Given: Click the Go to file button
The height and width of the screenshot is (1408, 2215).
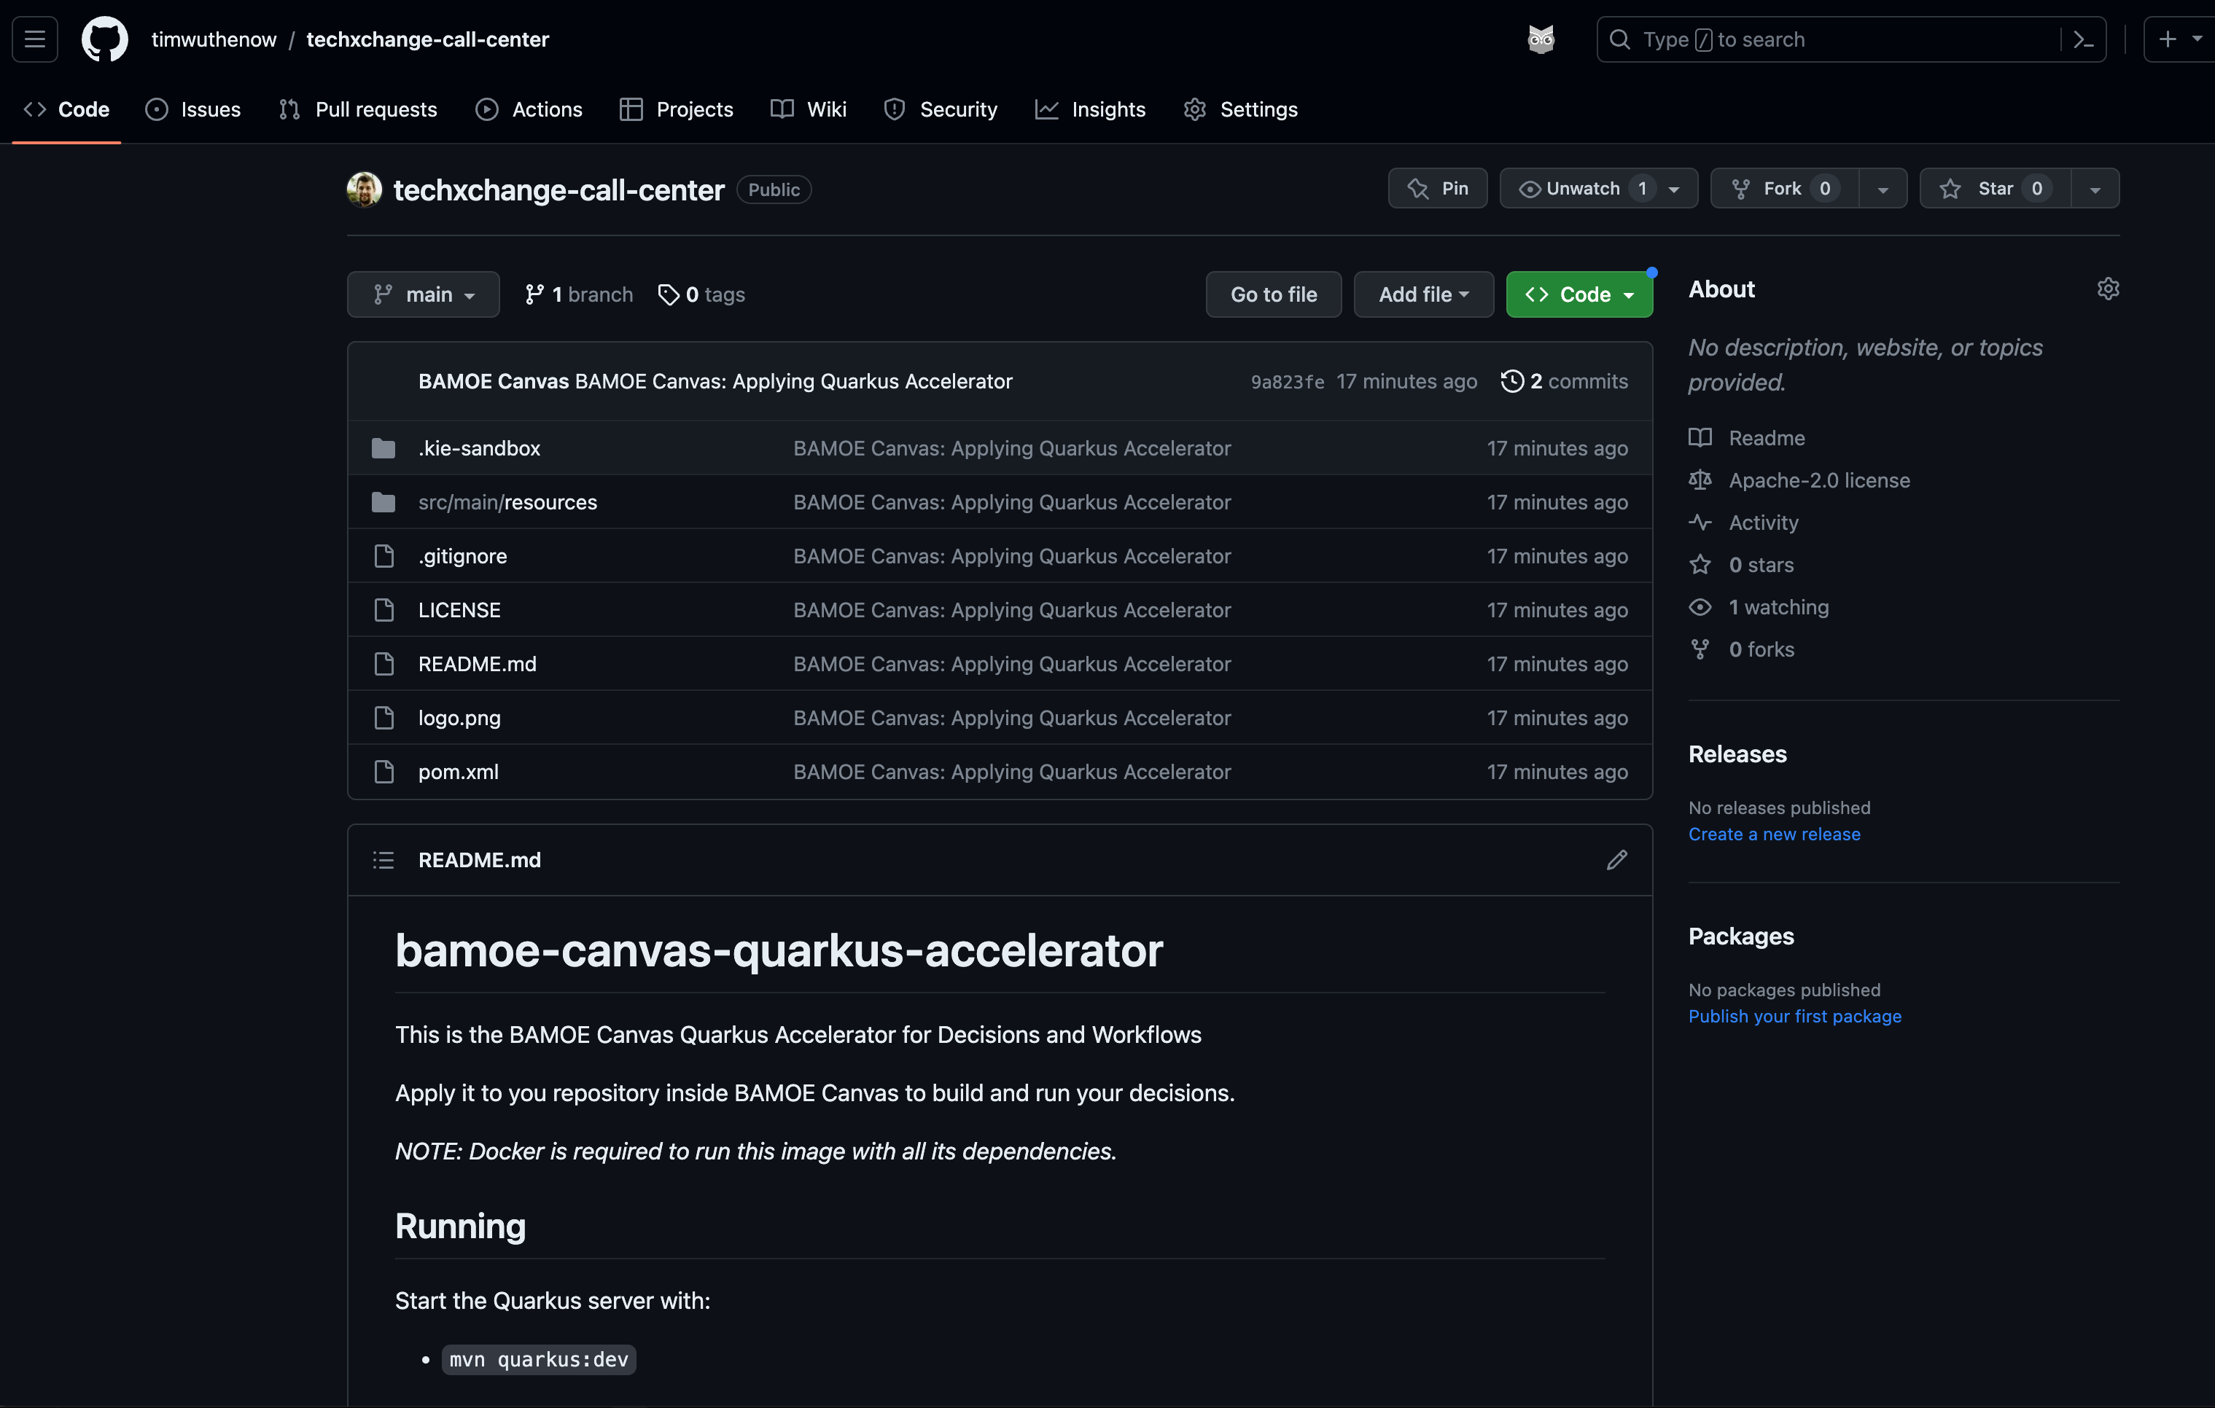Looking at the screenshot, I should [x=1273, y=294].
